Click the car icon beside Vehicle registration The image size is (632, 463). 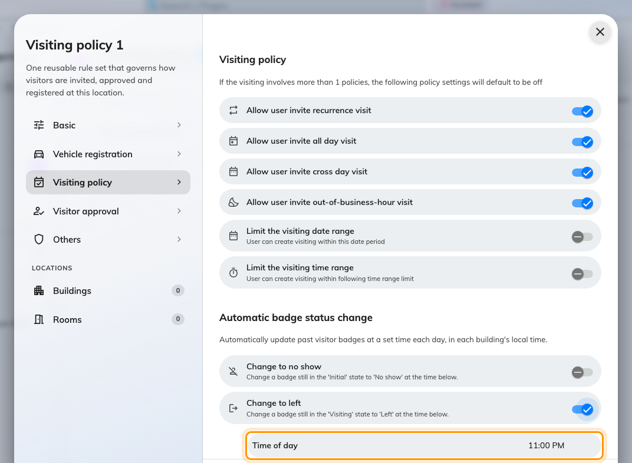[x=39, y=154]
